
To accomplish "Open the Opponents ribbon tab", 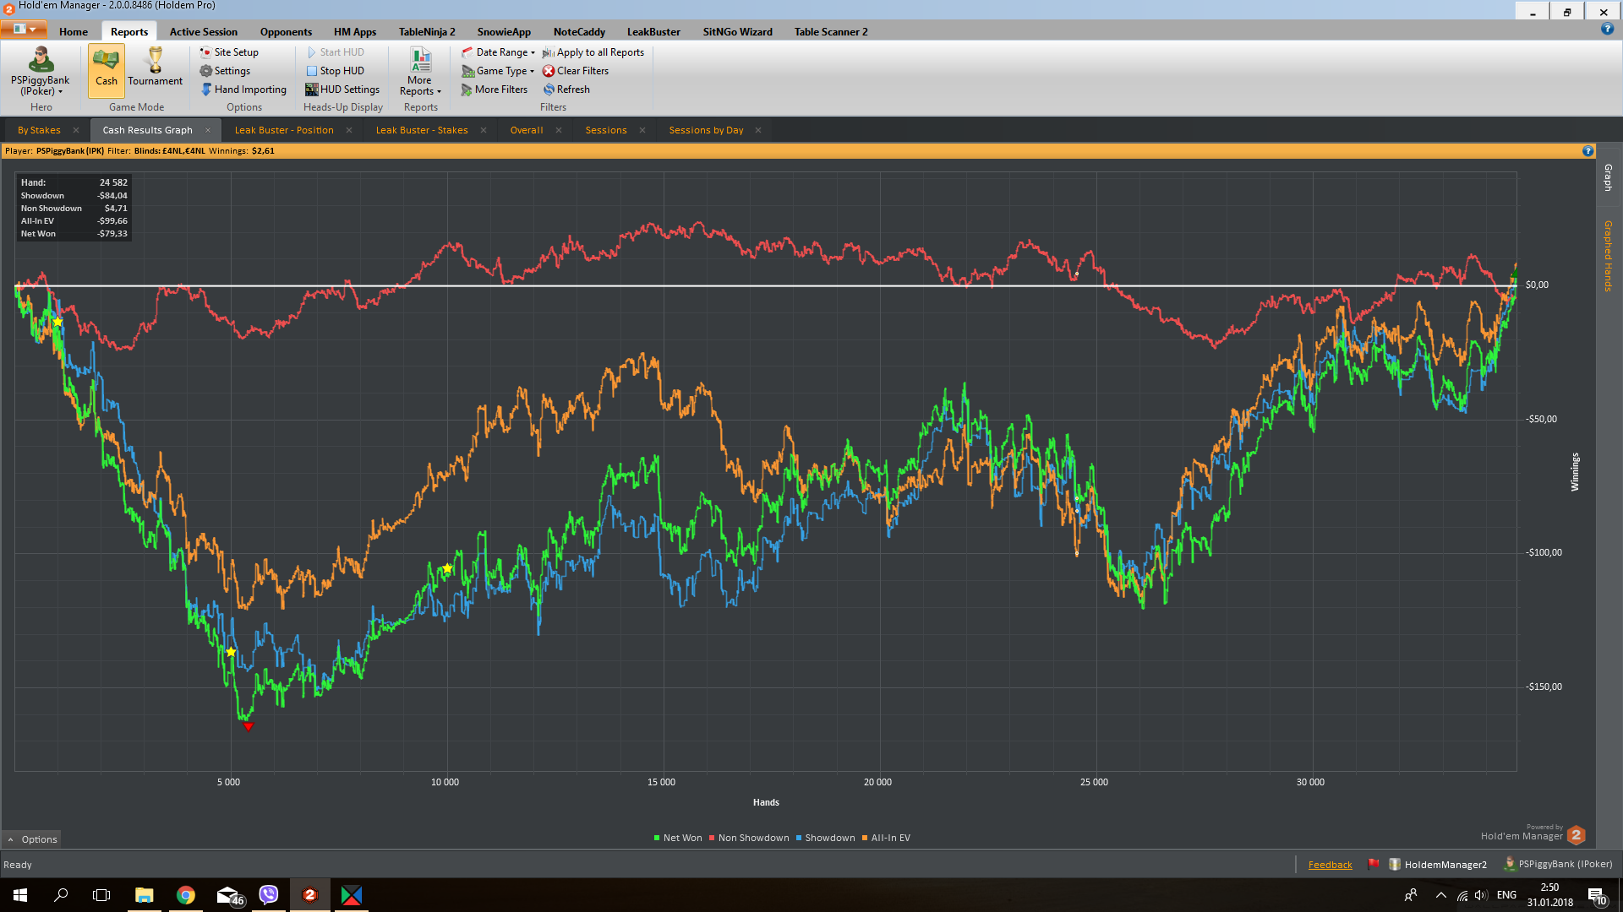I will pyautogui.click(x=286, y=32).
